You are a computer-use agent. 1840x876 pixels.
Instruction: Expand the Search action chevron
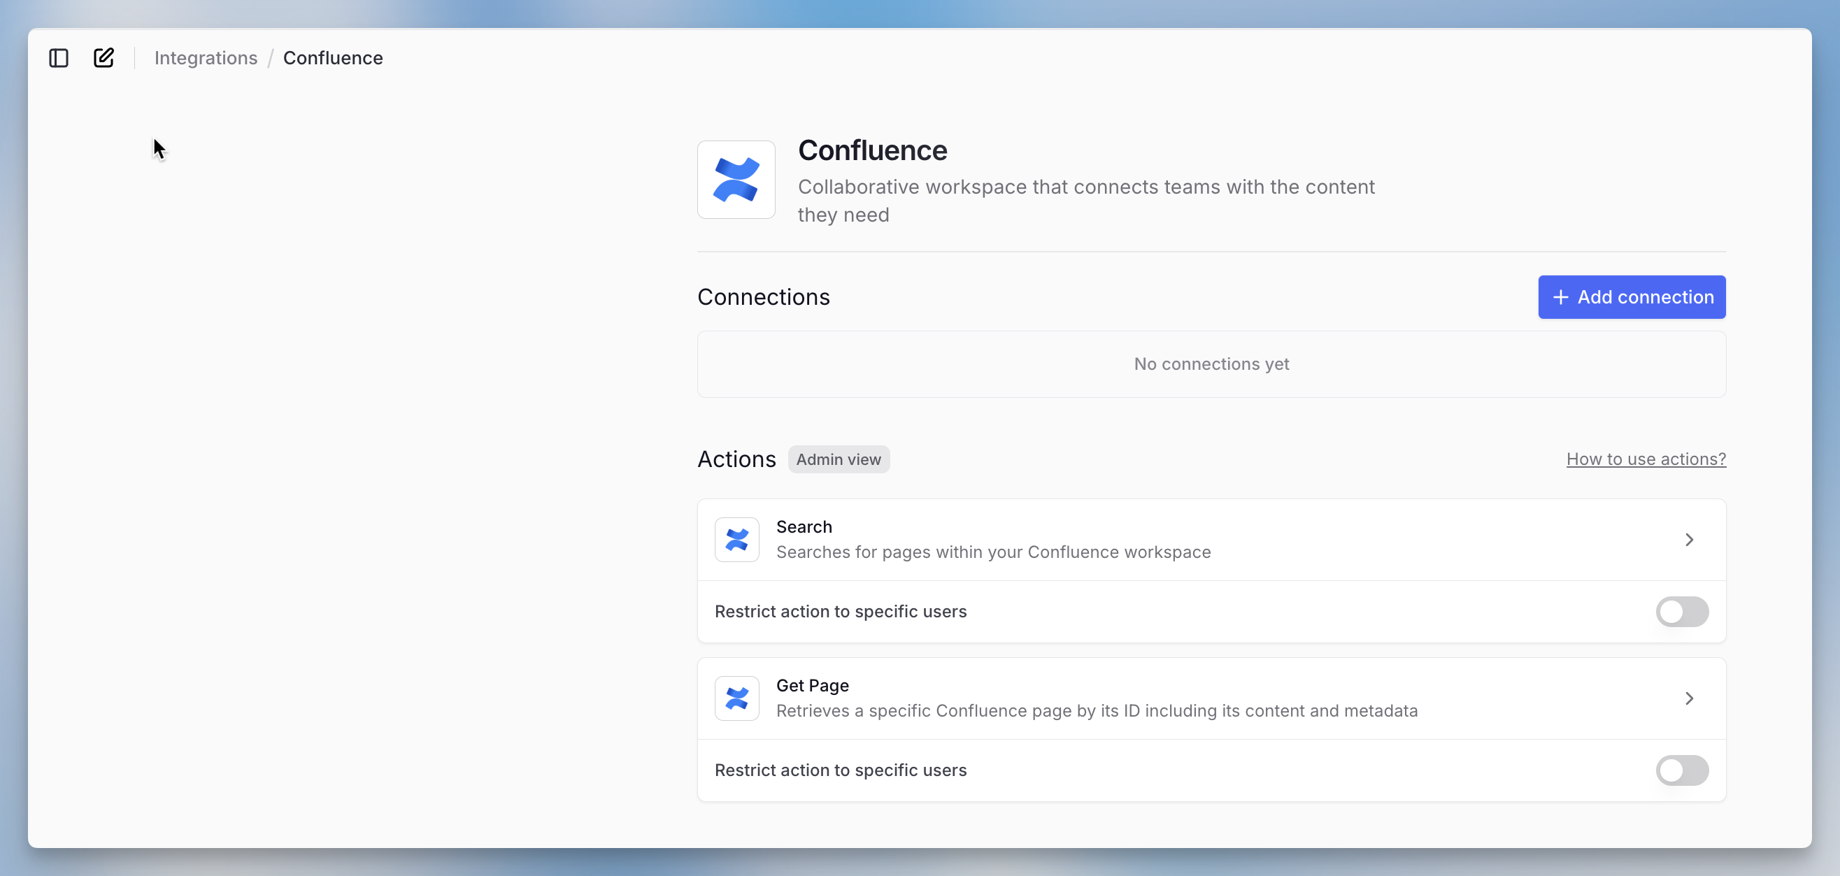coord(1688,540)
